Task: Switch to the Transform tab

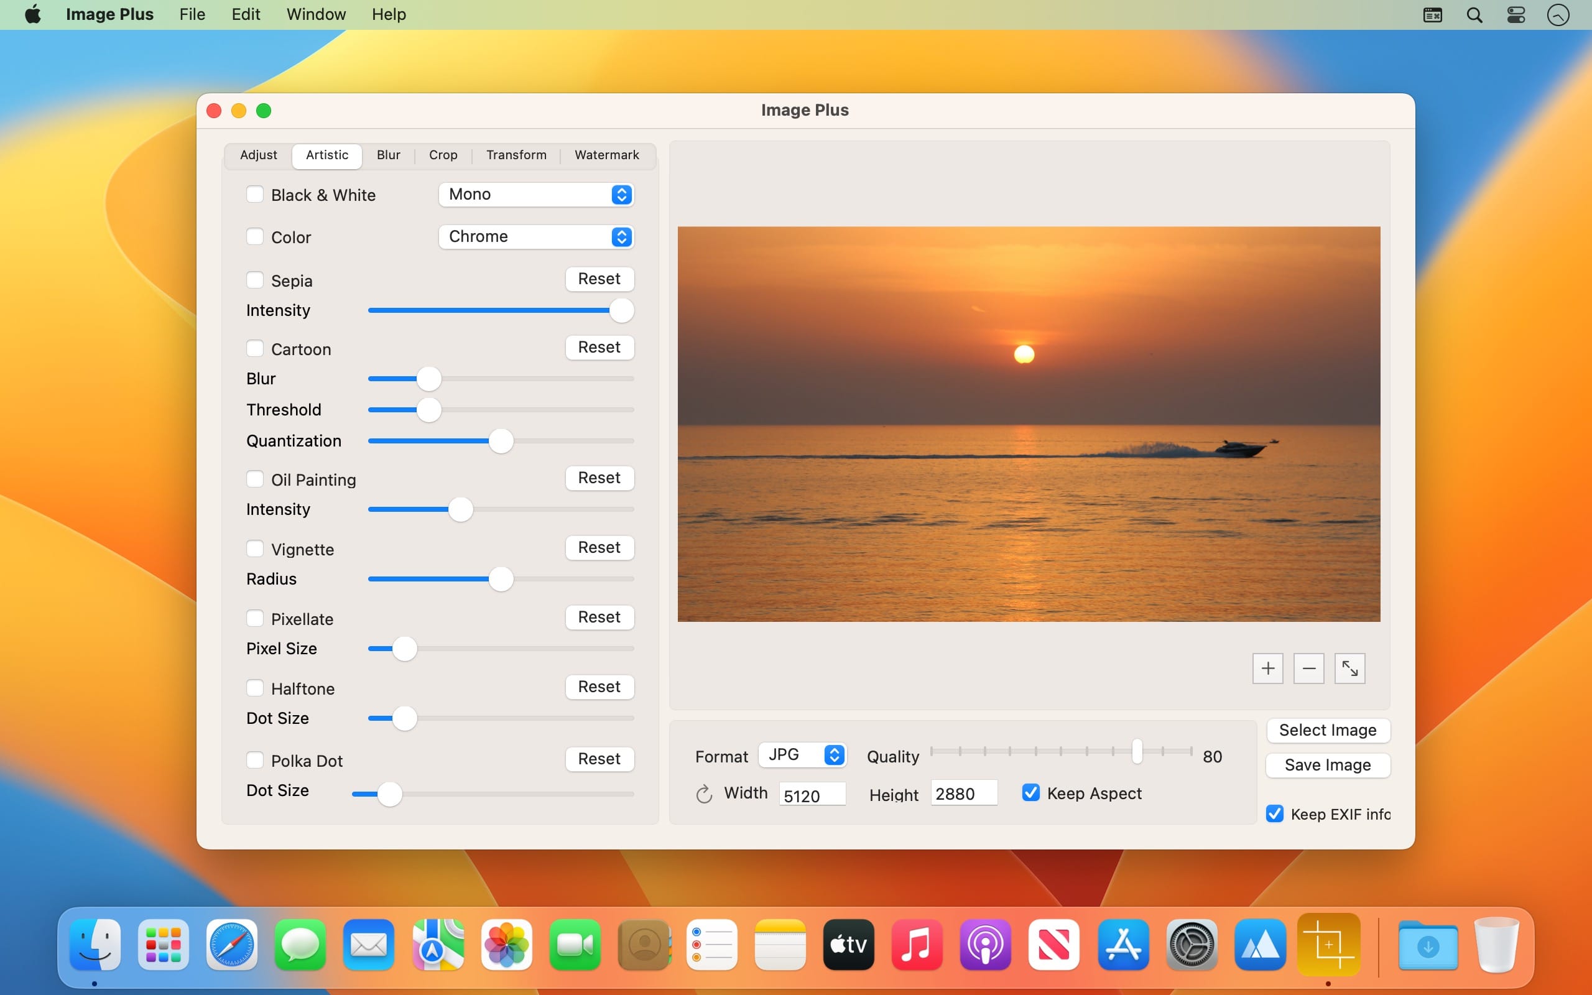Action: (x=516, y=155)
